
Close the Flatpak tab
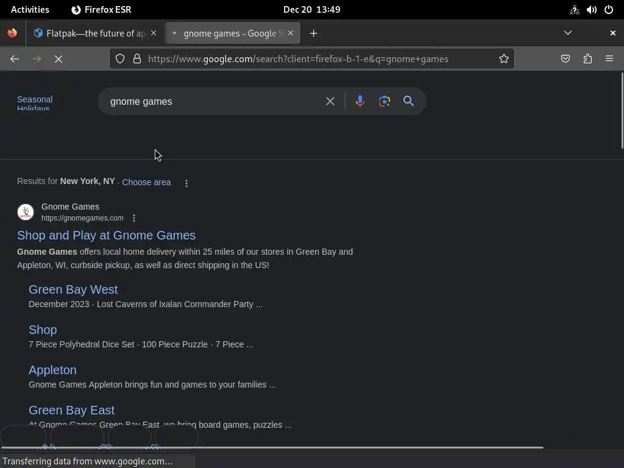(154, 33)
